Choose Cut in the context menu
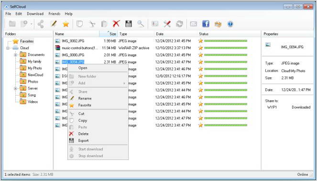 (x=98, y=114)
